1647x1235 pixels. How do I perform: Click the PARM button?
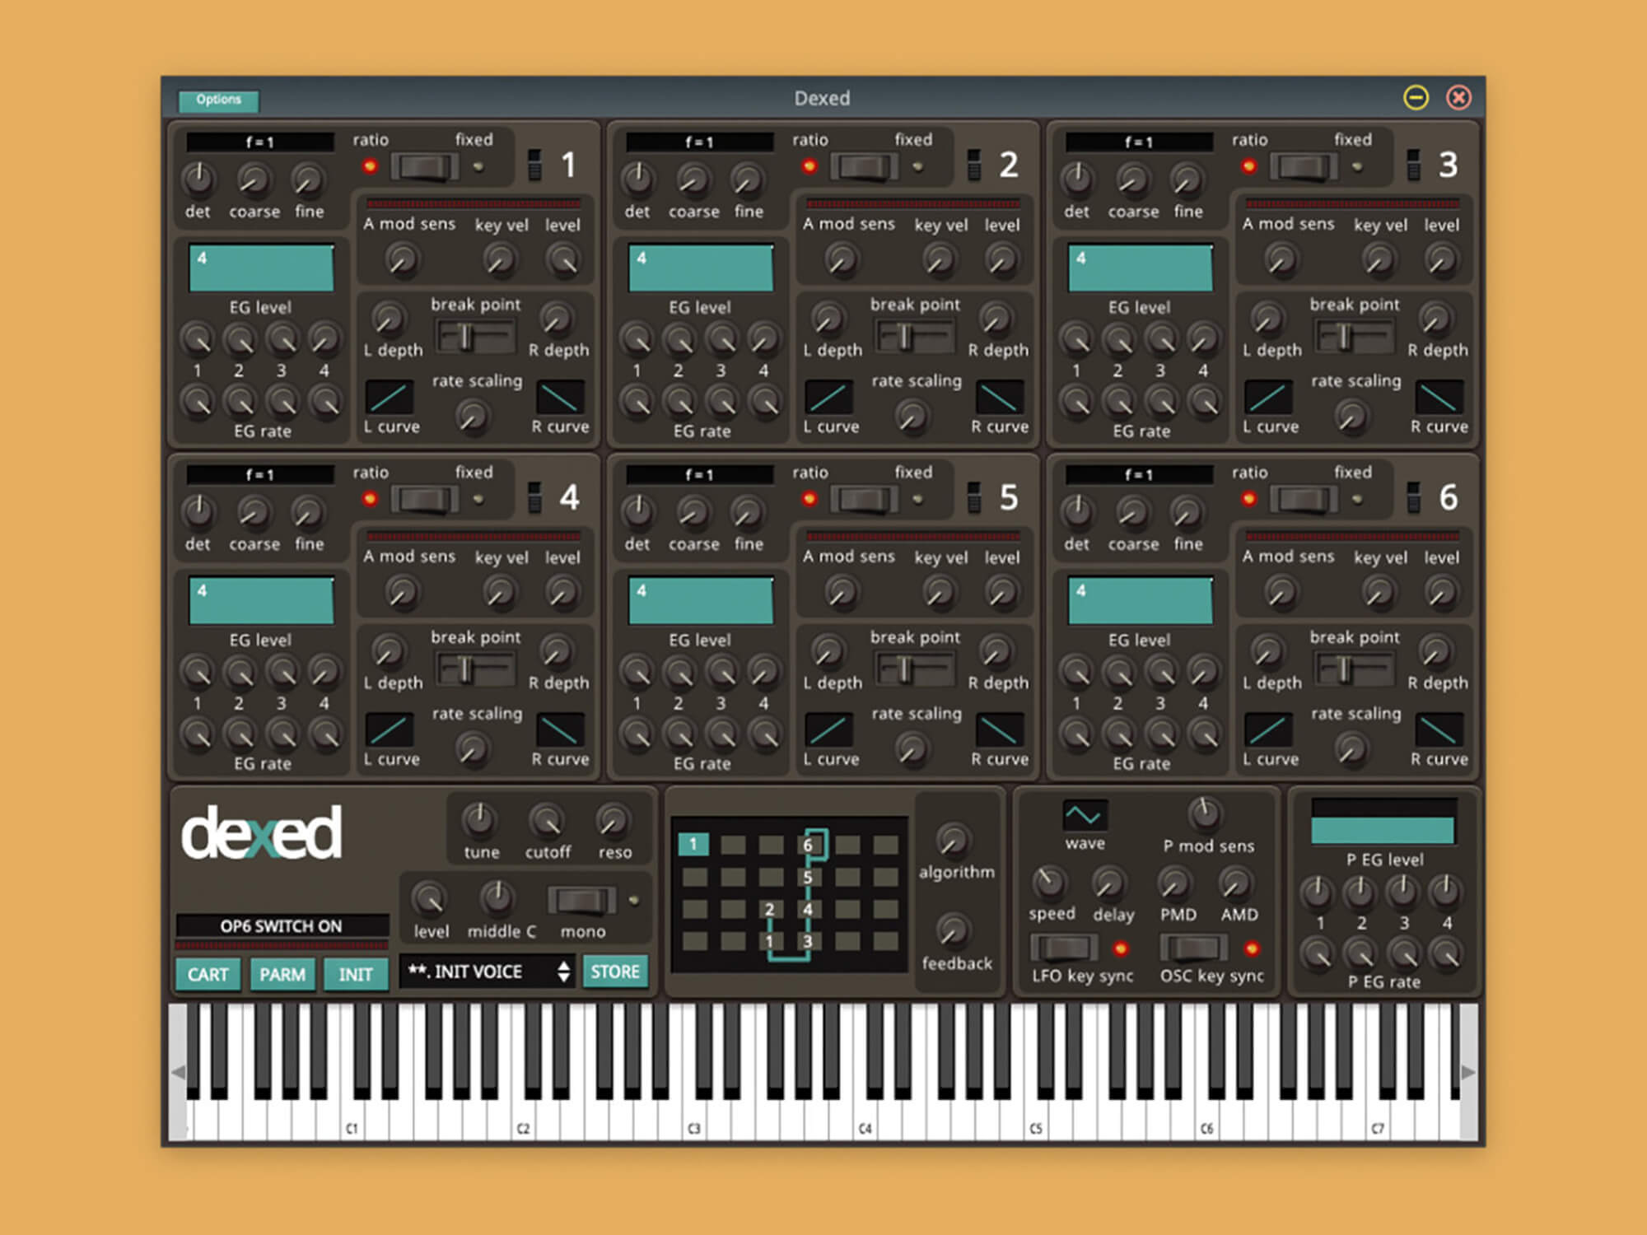(282, 975)
